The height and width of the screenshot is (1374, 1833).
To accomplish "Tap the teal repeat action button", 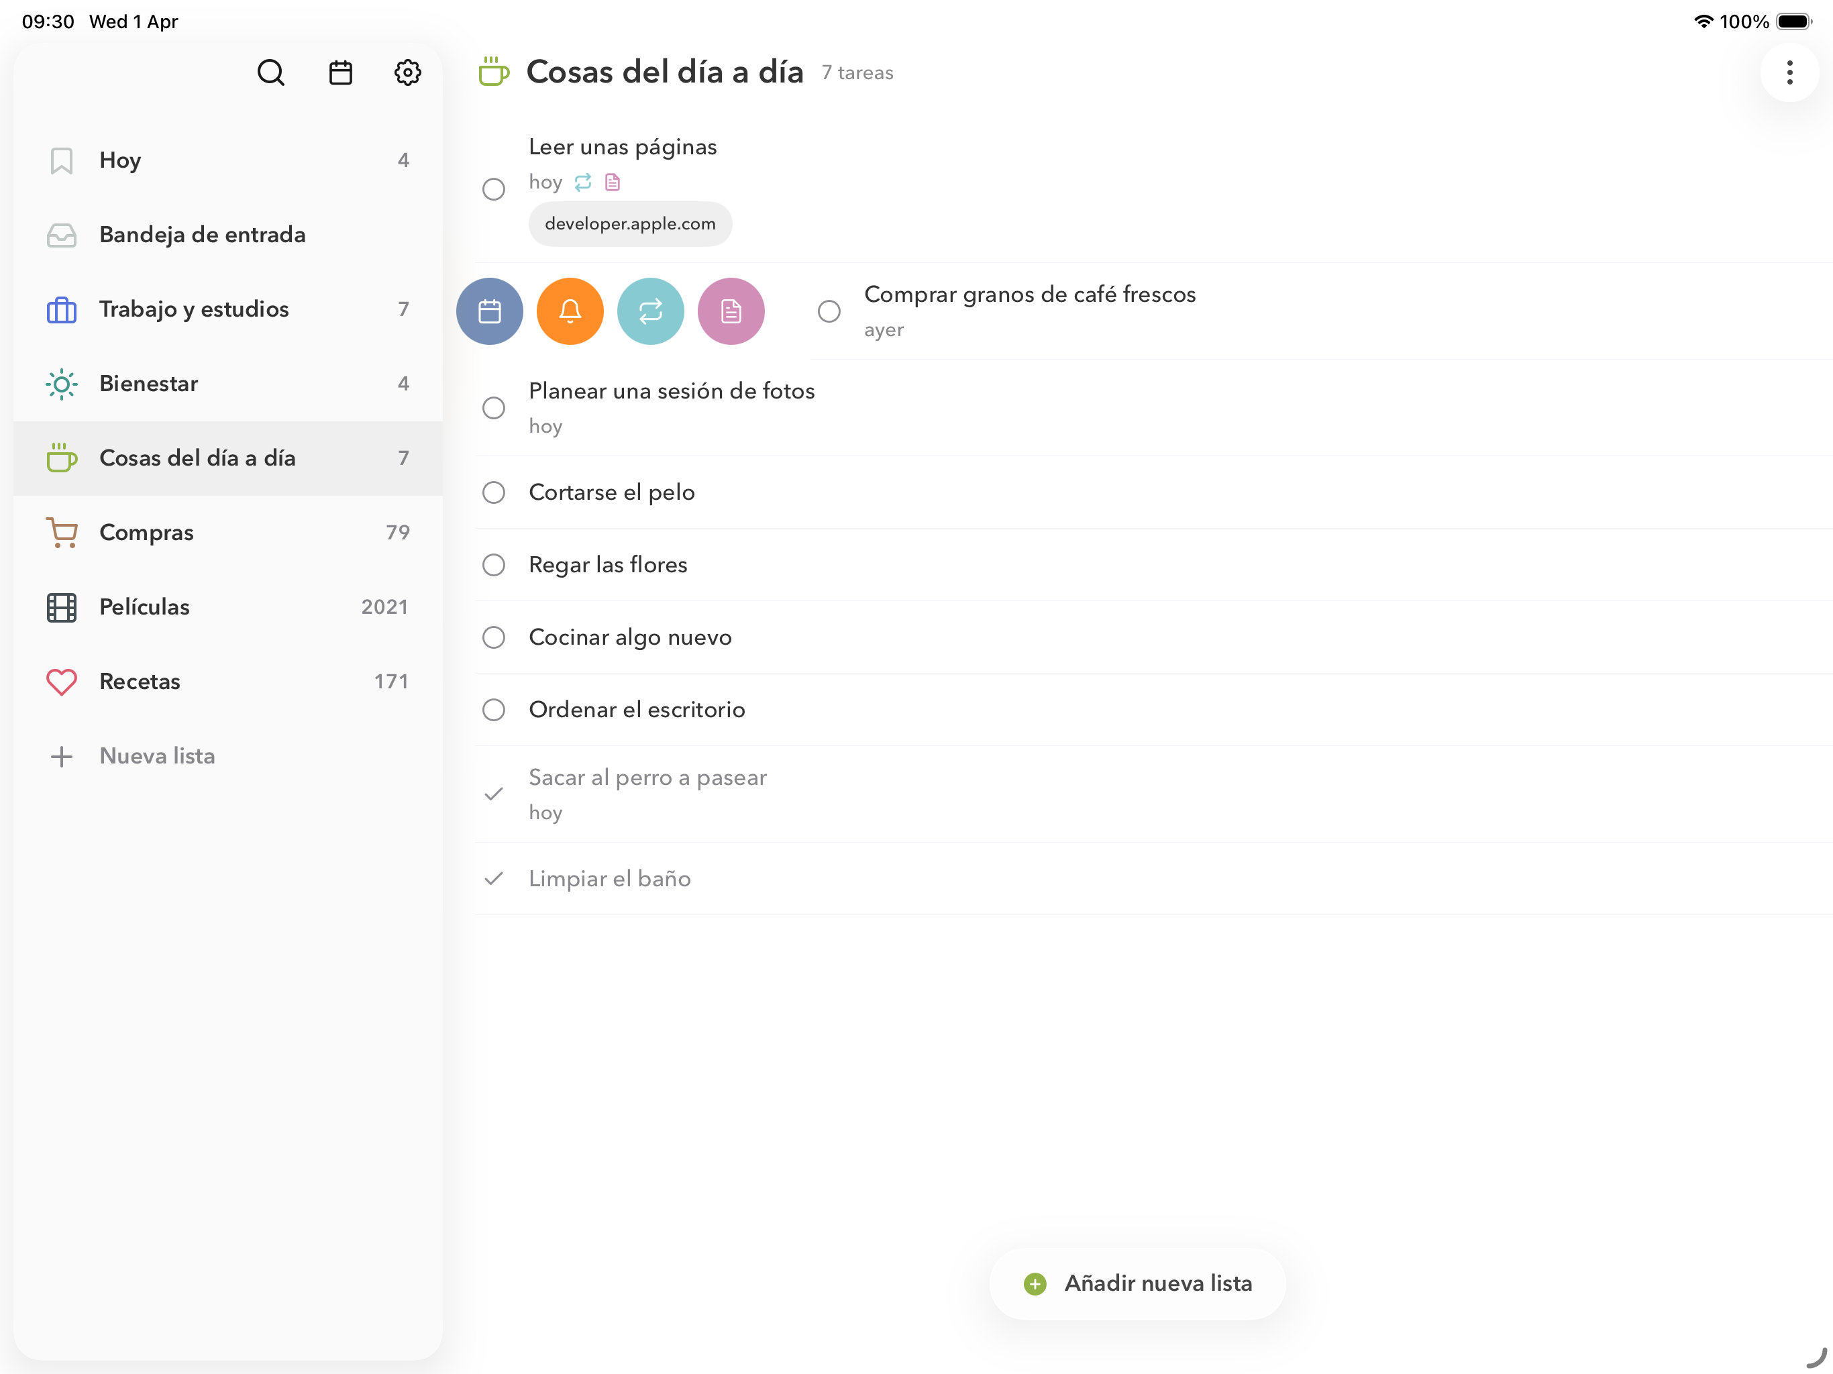I will coord(651,311).
